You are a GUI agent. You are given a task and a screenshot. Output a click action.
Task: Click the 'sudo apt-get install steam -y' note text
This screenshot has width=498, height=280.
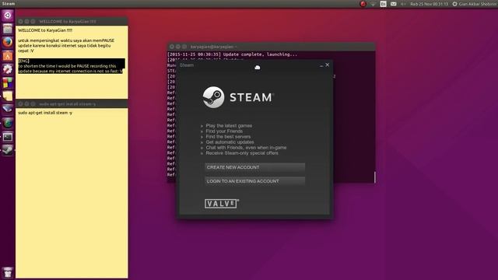[x=45, y=113]
